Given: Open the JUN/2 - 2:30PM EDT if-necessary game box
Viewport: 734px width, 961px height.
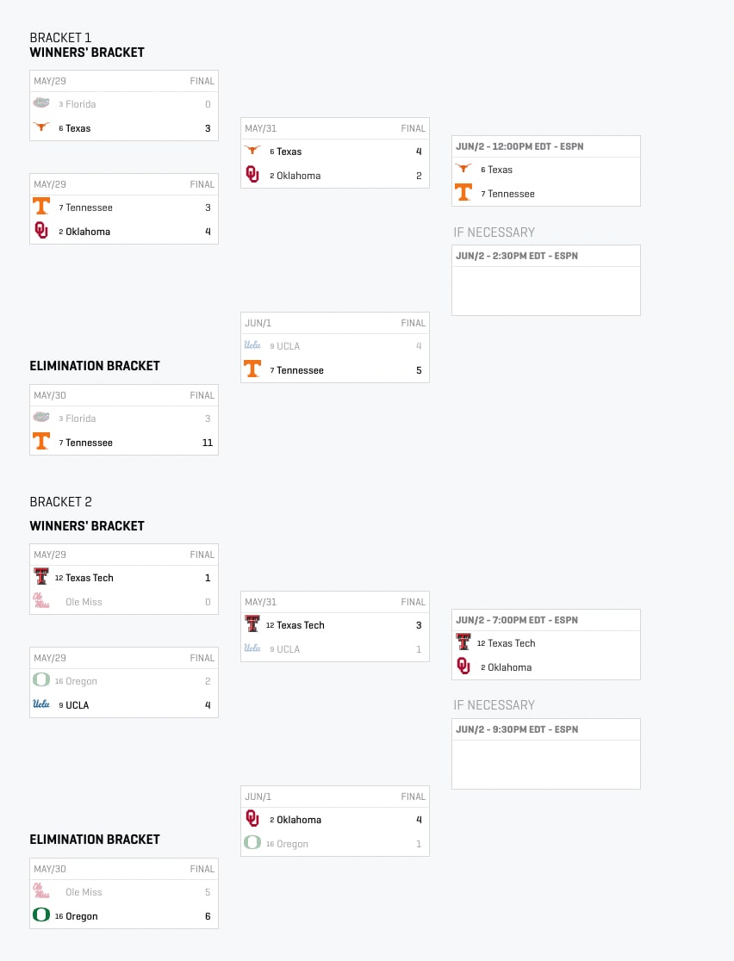Looking at the screenshot, I should click(x=545, y=280).
